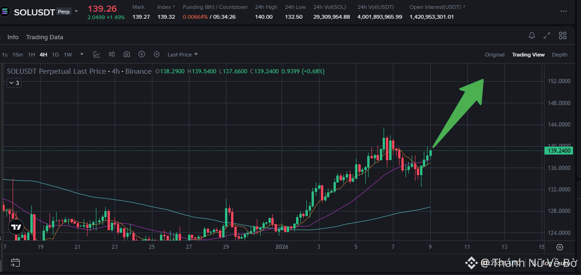
Task: Click the circled plus add icon
Action: tap(142, 55)
